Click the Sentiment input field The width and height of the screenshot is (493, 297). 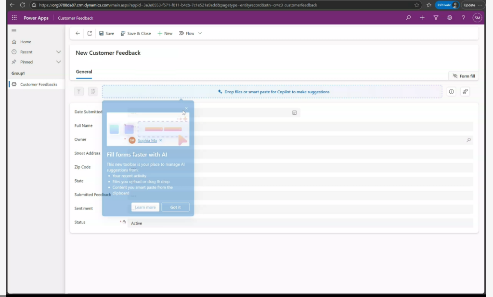pyautogui.click(x=300, y=209)
